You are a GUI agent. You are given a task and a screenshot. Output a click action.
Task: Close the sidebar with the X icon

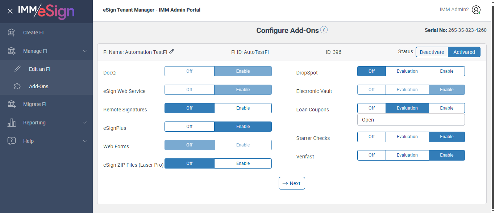(10, 11)
